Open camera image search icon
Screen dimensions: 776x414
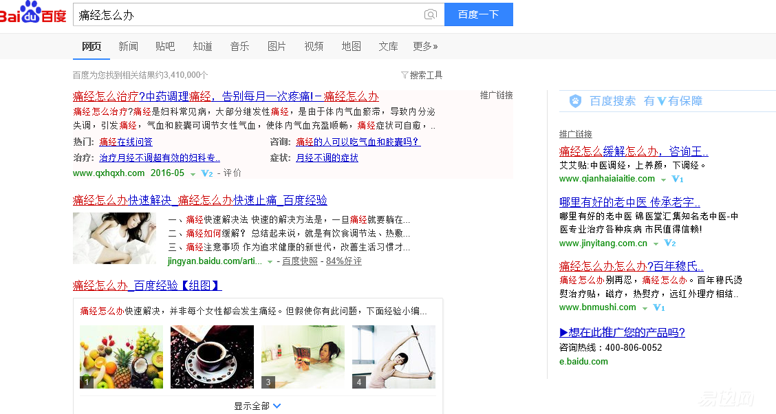click(x=431, y=14)
